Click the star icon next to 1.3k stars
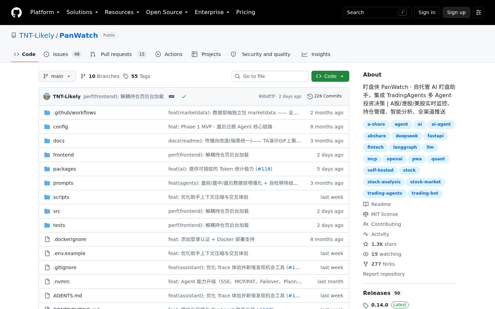The width and height of the screenshot is (495, 309). tap(366, 244)
